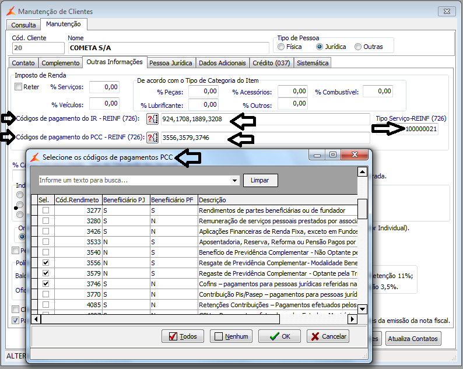Confirm selection with OK button
This screenshot has height=369, width=463.
279,336
